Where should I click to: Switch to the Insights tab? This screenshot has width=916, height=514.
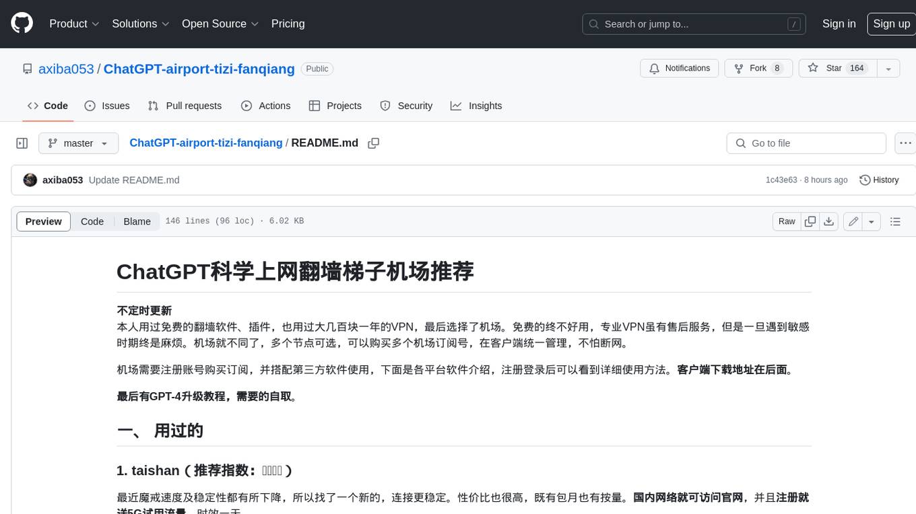476,106
